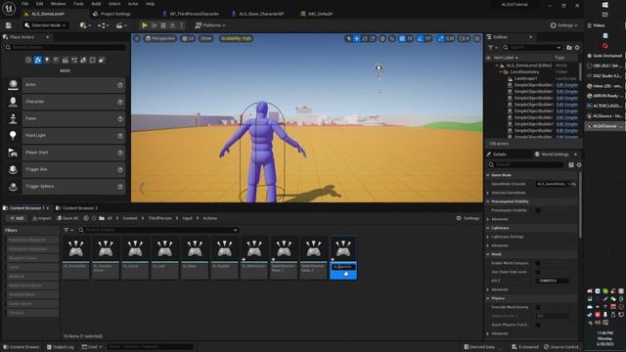This screenshot has height=352, width=626.
Task: Toggle Override World Gravity checkbox
Action: (538, 307)
